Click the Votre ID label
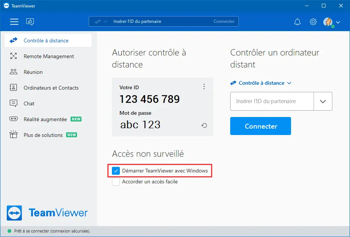The height and width of the screenshot is (237, 350). 129,87
